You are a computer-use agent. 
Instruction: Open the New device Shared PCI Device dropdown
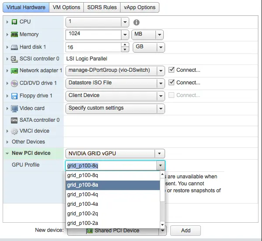coord(162,231)
